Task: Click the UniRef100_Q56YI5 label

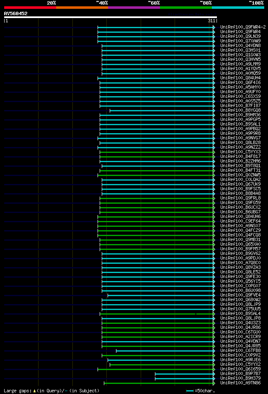Action: [x=240, y=281]
